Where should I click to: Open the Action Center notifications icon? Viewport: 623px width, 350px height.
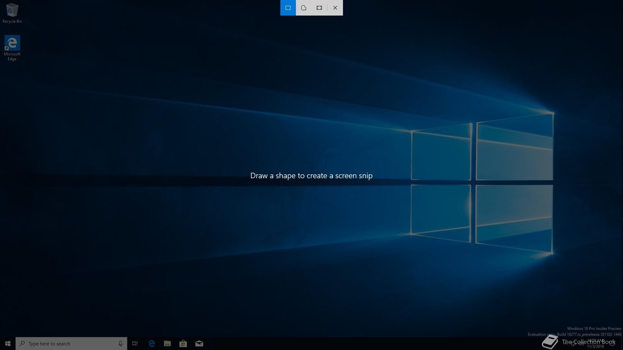coord(612,344)
